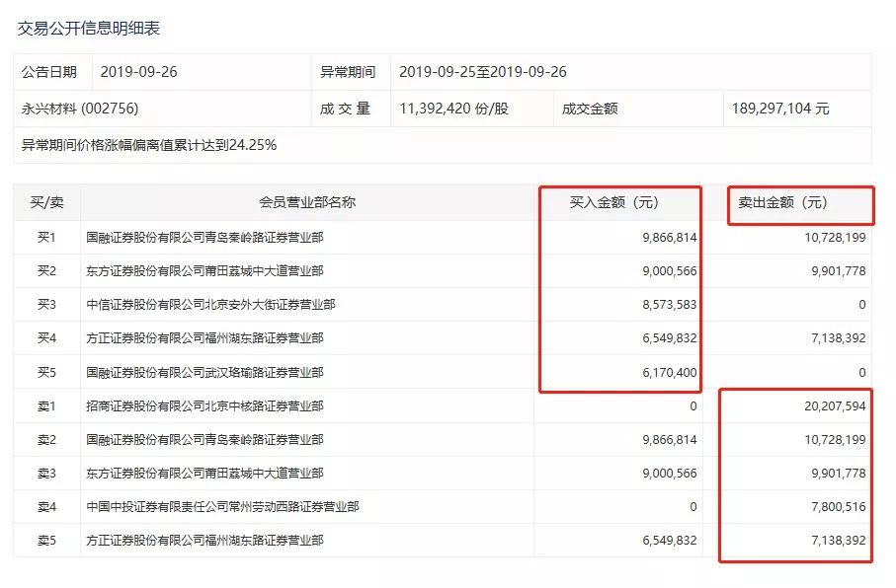The image size is (896, 588).
Task: Select volume value 11,392,420 份/股
Action: 453,109
